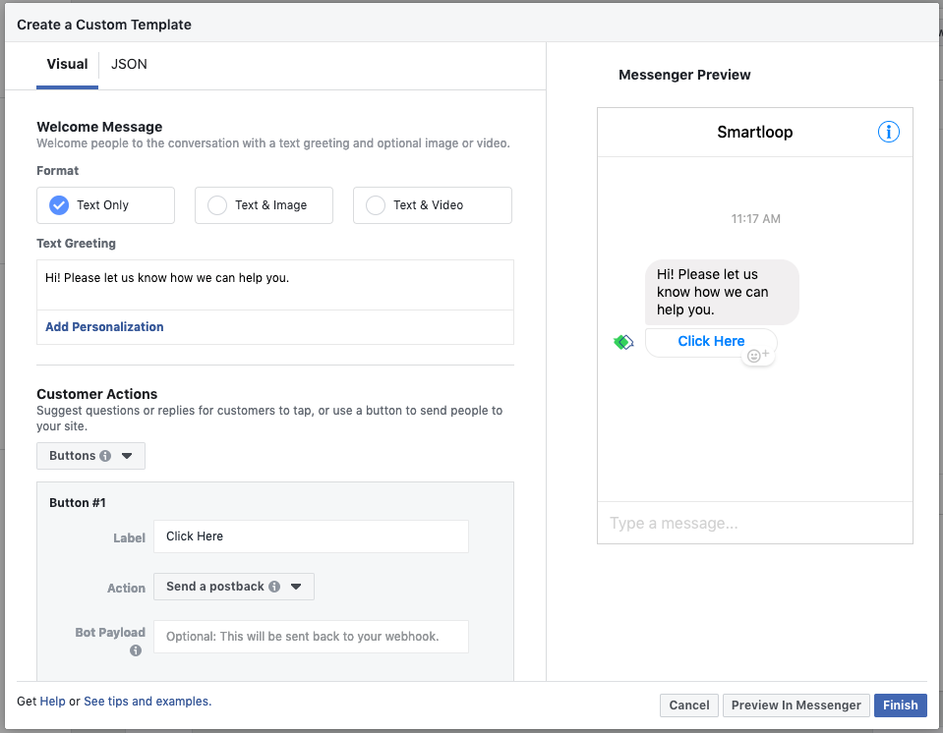
Task: Expand the Send a postback action dropdown
Action: click(x=234, y=587)
